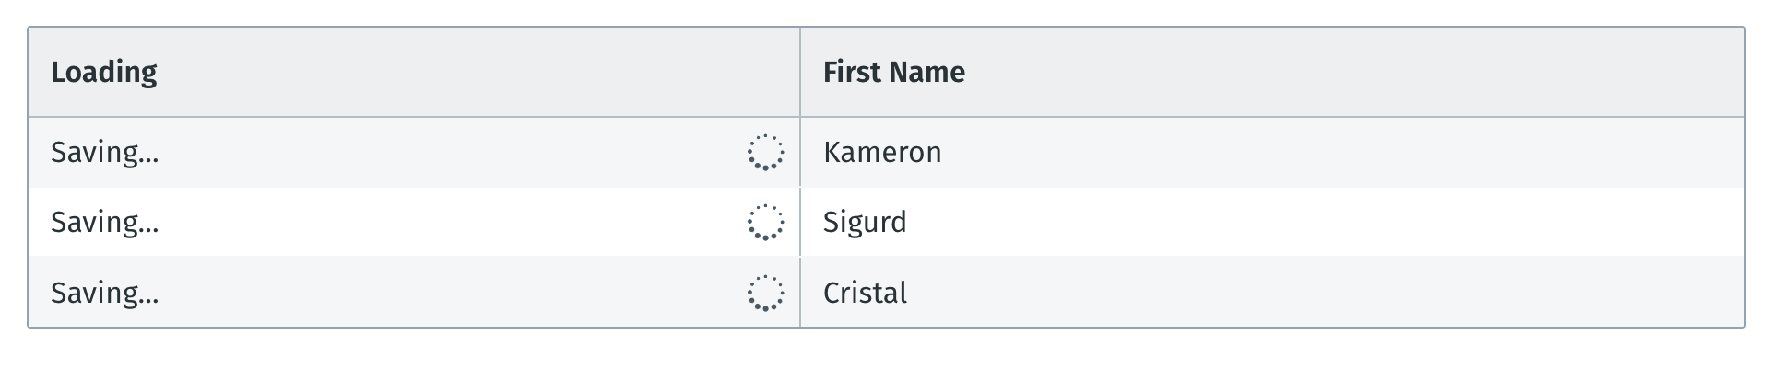
Task: Select the First Name column header
Action: [x=1272, y=72]
